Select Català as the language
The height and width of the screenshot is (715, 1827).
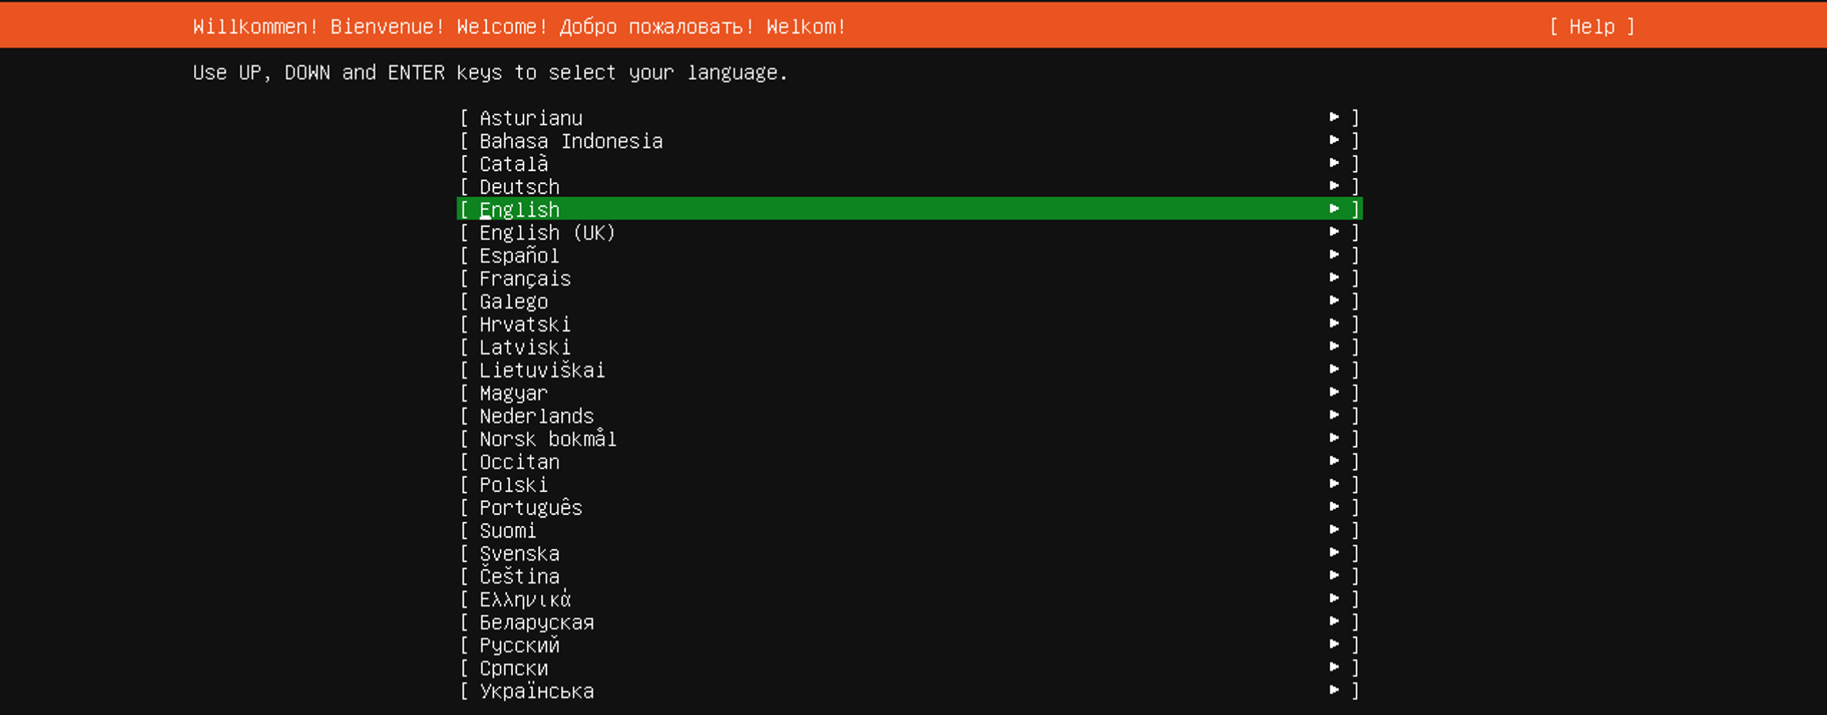(x=514, y=164)
